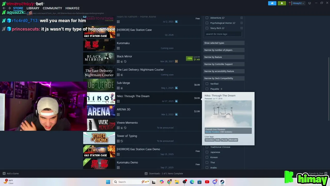Check the Playable Deck compatibility filter

click(x=207, y=89)
